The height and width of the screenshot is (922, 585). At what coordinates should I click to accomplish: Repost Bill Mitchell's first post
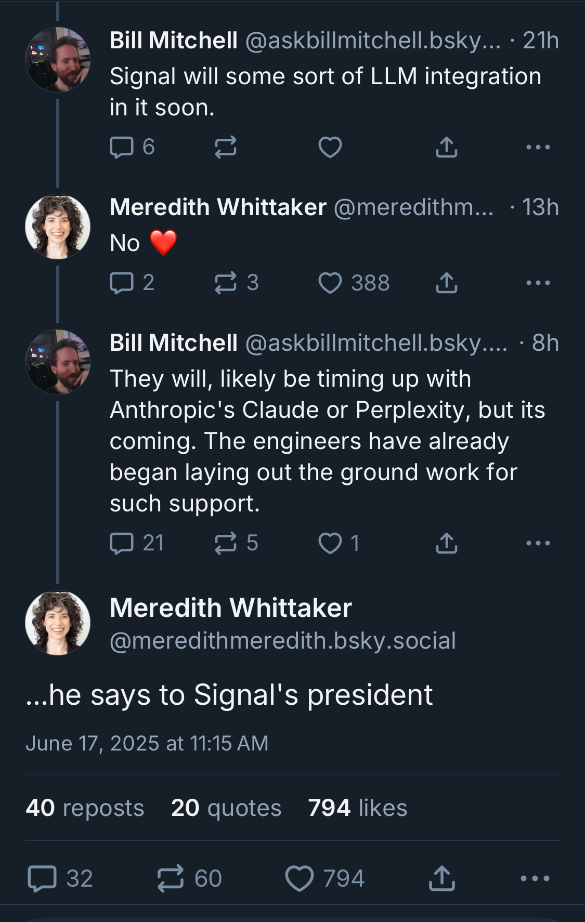point(226,147)
